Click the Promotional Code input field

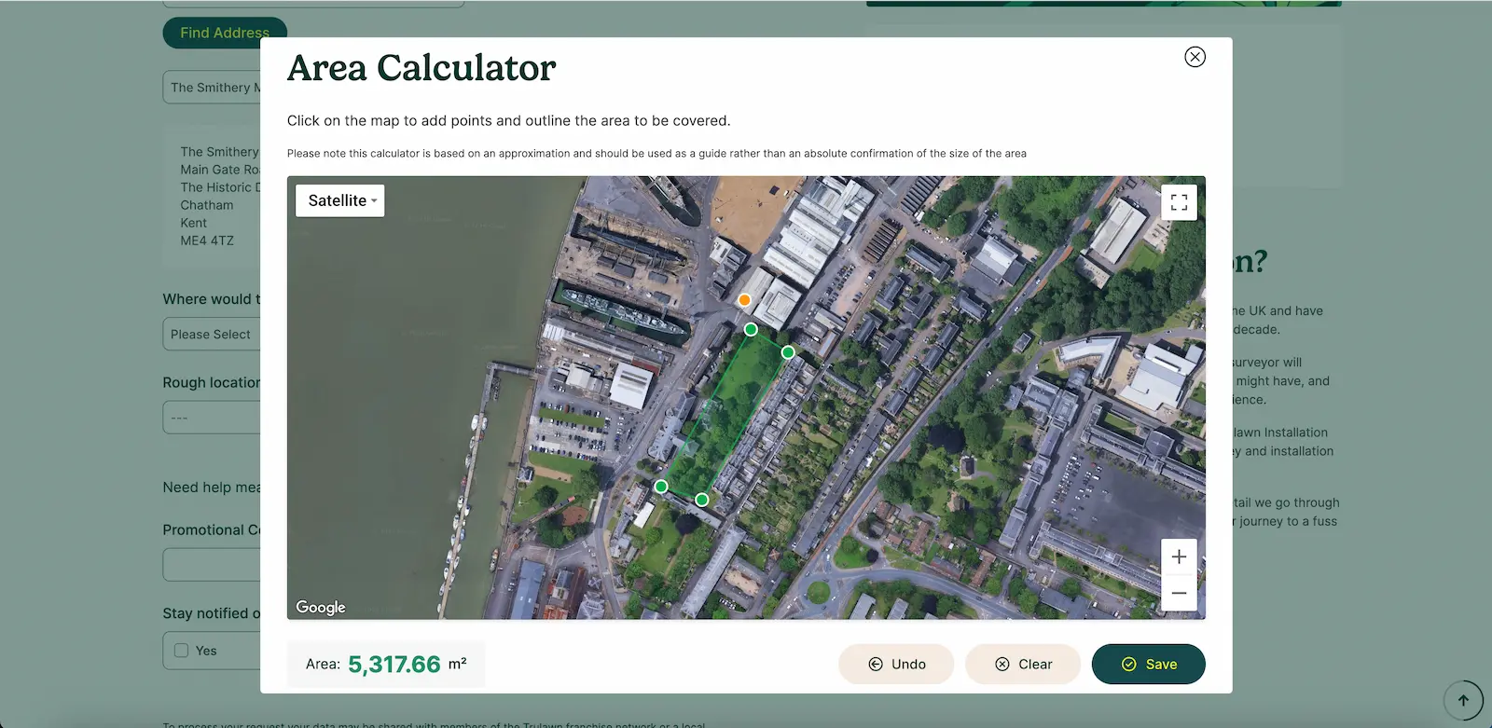coord(212,565)
